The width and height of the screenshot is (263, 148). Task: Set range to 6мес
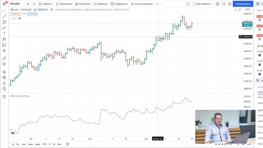point(37,144)
